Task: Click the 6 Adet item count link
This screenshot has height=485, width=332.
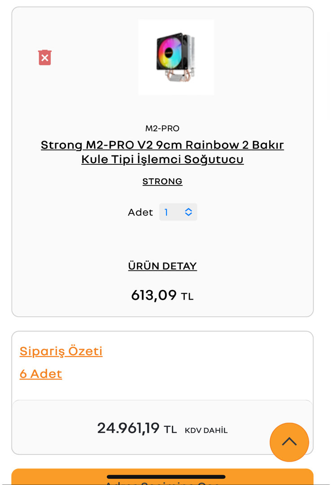Action: 41,374
